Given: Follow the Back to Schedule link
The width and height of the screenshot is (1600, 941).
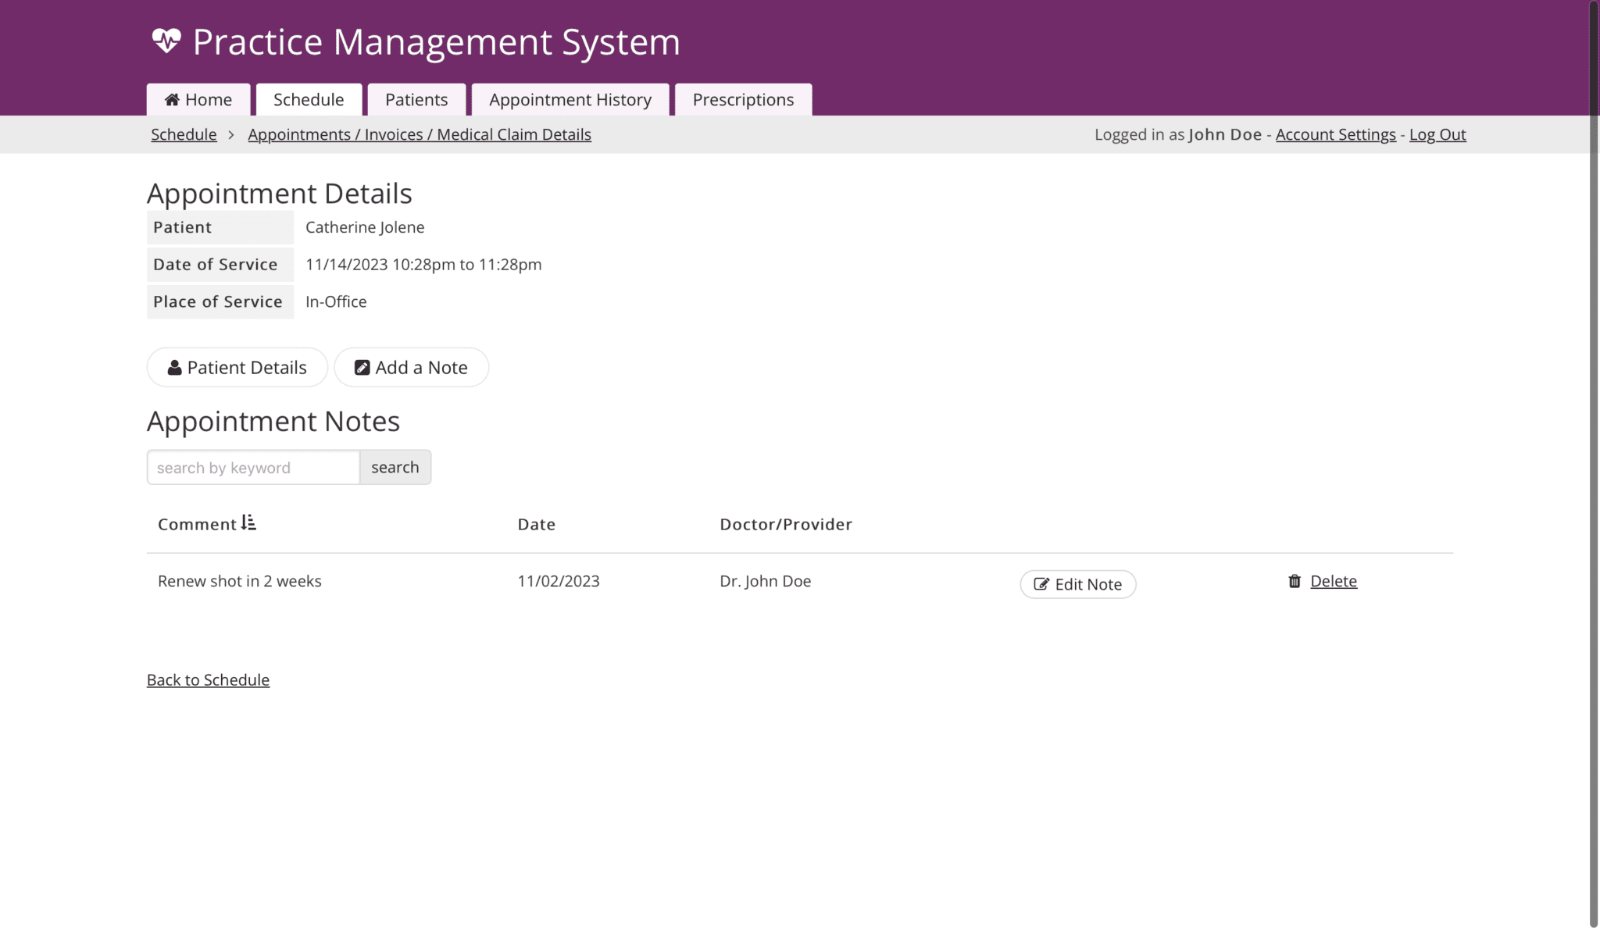Looking at the screenshot, I should pos(208,679).
